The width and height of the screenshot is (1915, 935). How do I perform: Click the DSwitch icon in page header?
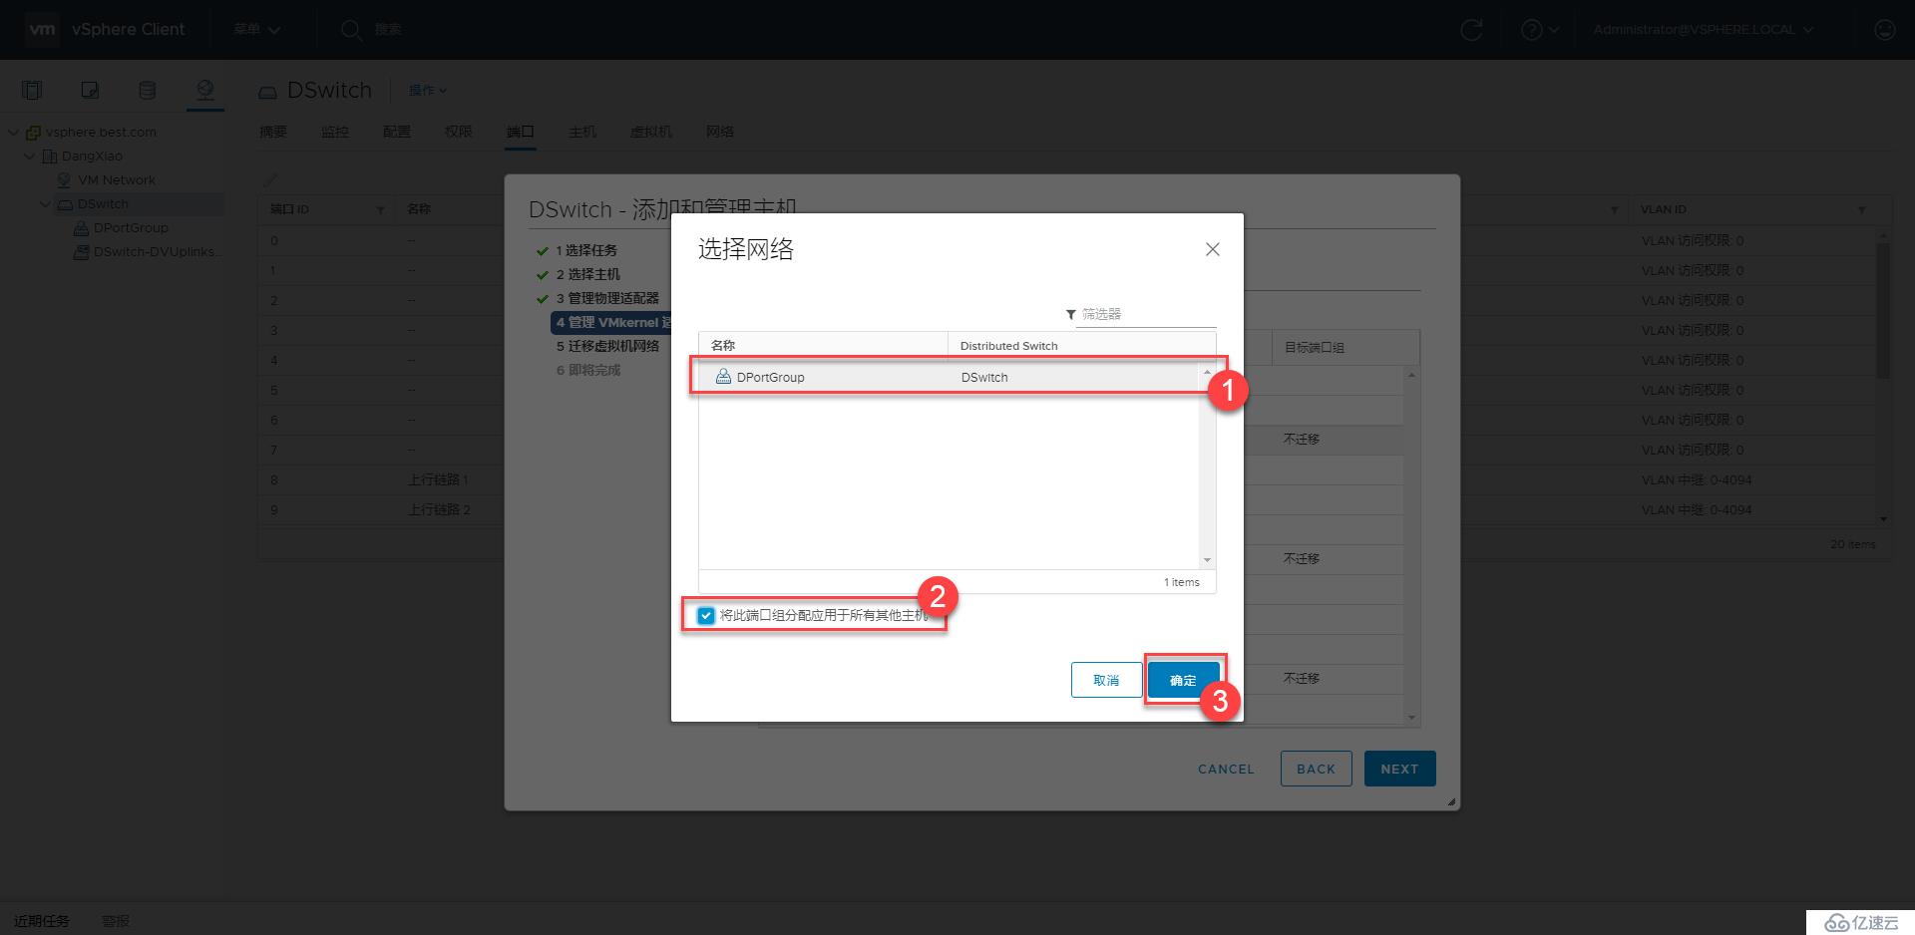267,92
